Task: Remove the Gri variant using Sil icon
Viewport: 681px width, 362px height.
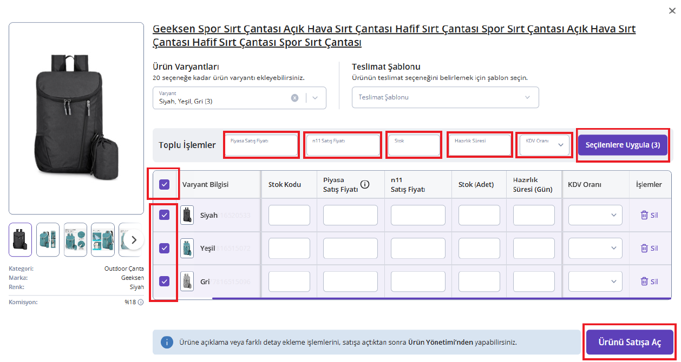Action: [644, 281]
